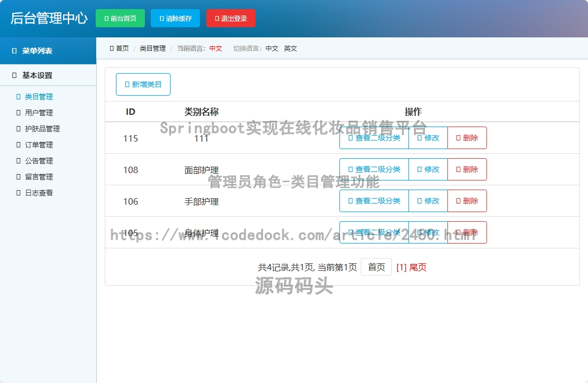Delete category 115 with 删除
Screen dimensions: 588x383
(467, 138)
